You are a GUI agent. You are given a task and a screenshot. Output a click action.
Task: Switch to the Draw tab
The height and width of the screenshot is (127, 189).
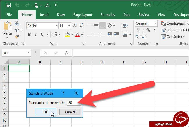click(x=61, y=15)
